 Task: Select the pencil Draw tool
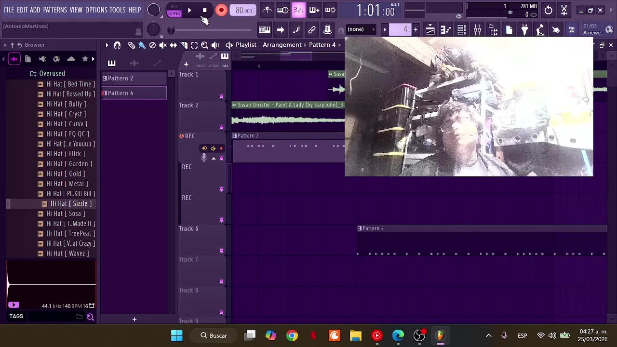point(132,45)
